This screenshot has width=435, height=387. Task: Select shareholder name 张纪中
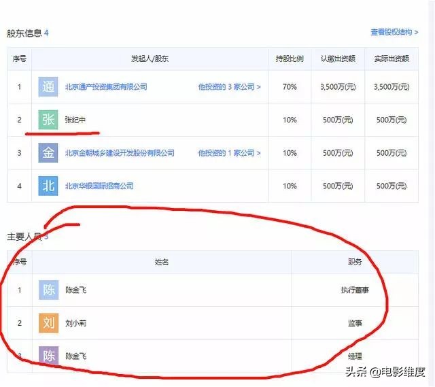coord(75,120)
